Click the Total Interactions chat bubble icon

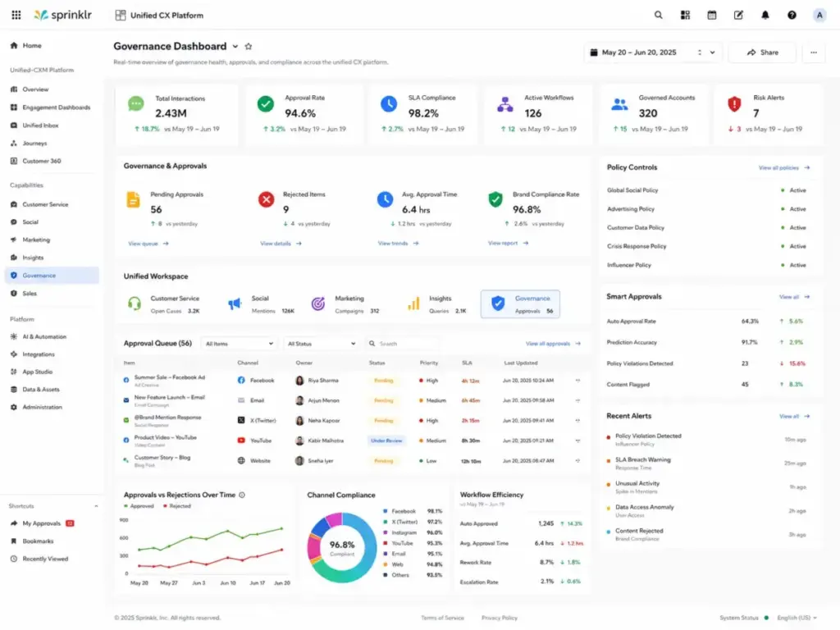coord(136,103)
